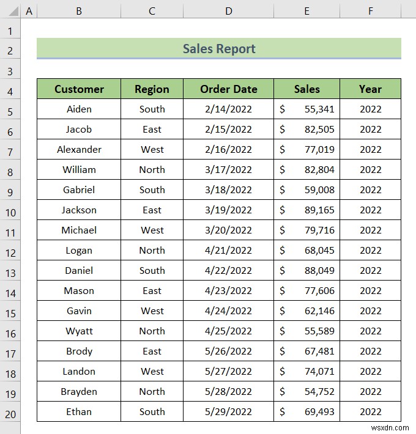Screen dimensions: 416x434
Task: Click the Order Date header cell
Action: [228, 89]
